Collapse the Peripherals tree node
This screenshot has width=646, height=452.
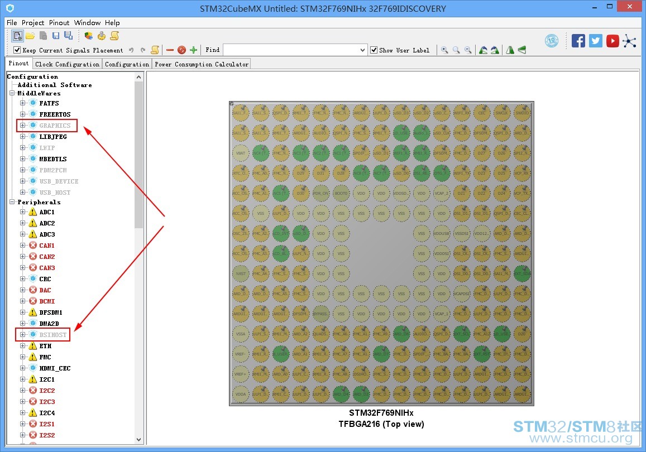[12, 201]
